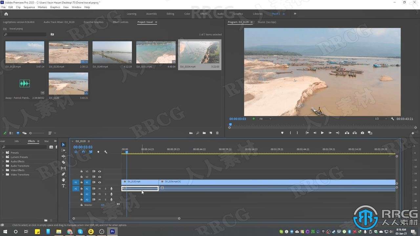Viewport: 420px width, 236px height.
Task: Click Mark In button in Program monitor
Action: (x=290, y=133)
